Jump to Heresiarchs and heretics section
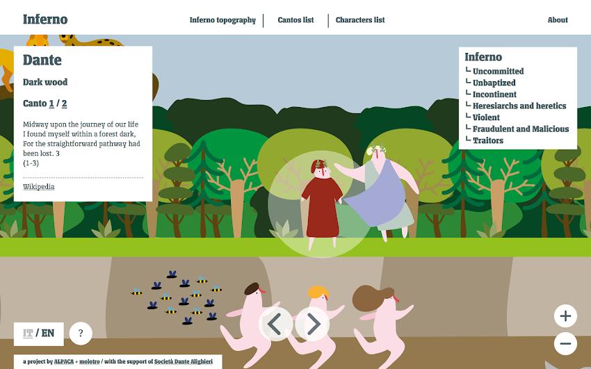 pos(519,106)
